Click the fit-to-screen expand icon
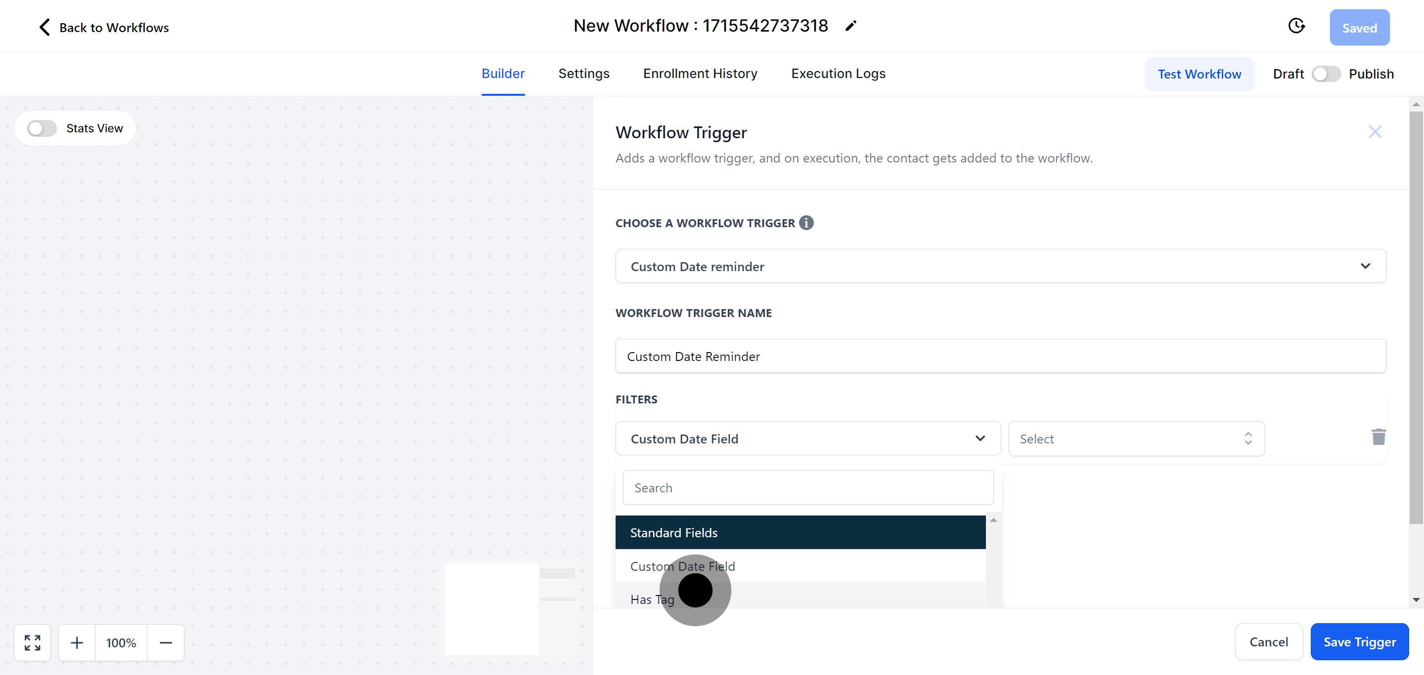This screenshot has width=1424, height=675. (33, 642)
